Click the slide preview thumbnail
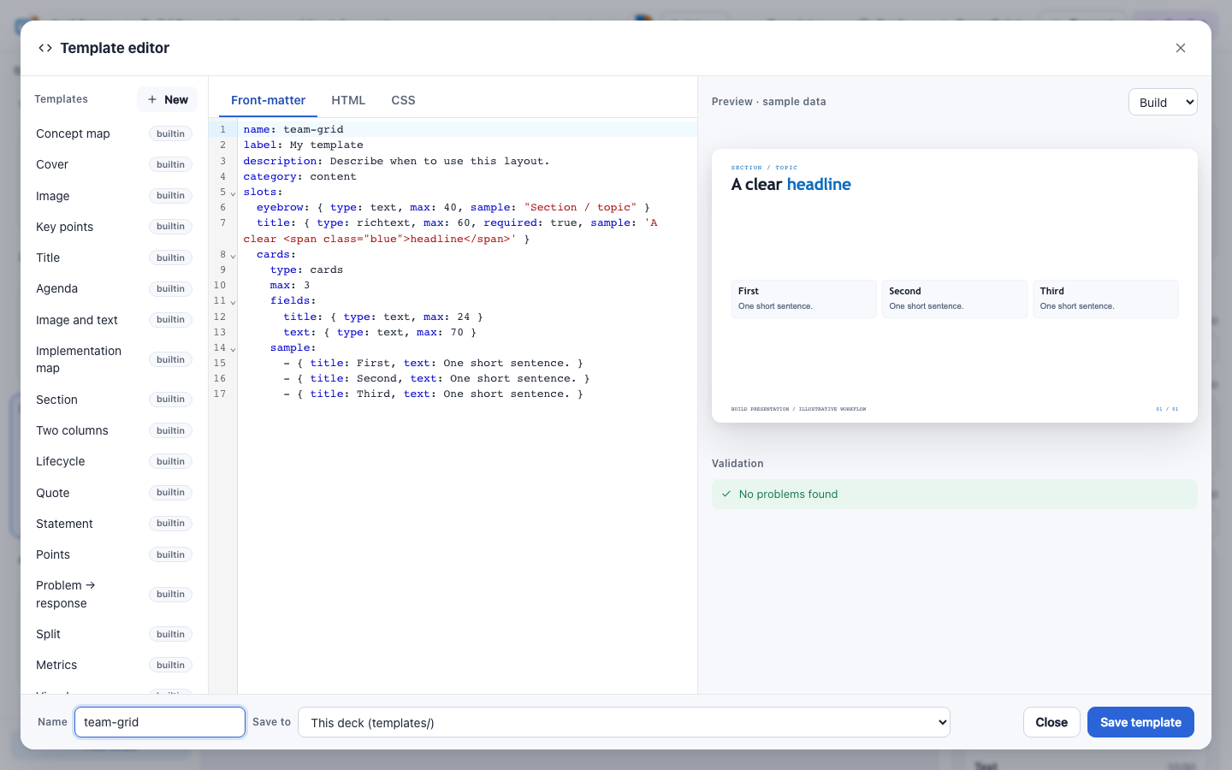This screenshot has width=1232, height=770. point(955,286)
